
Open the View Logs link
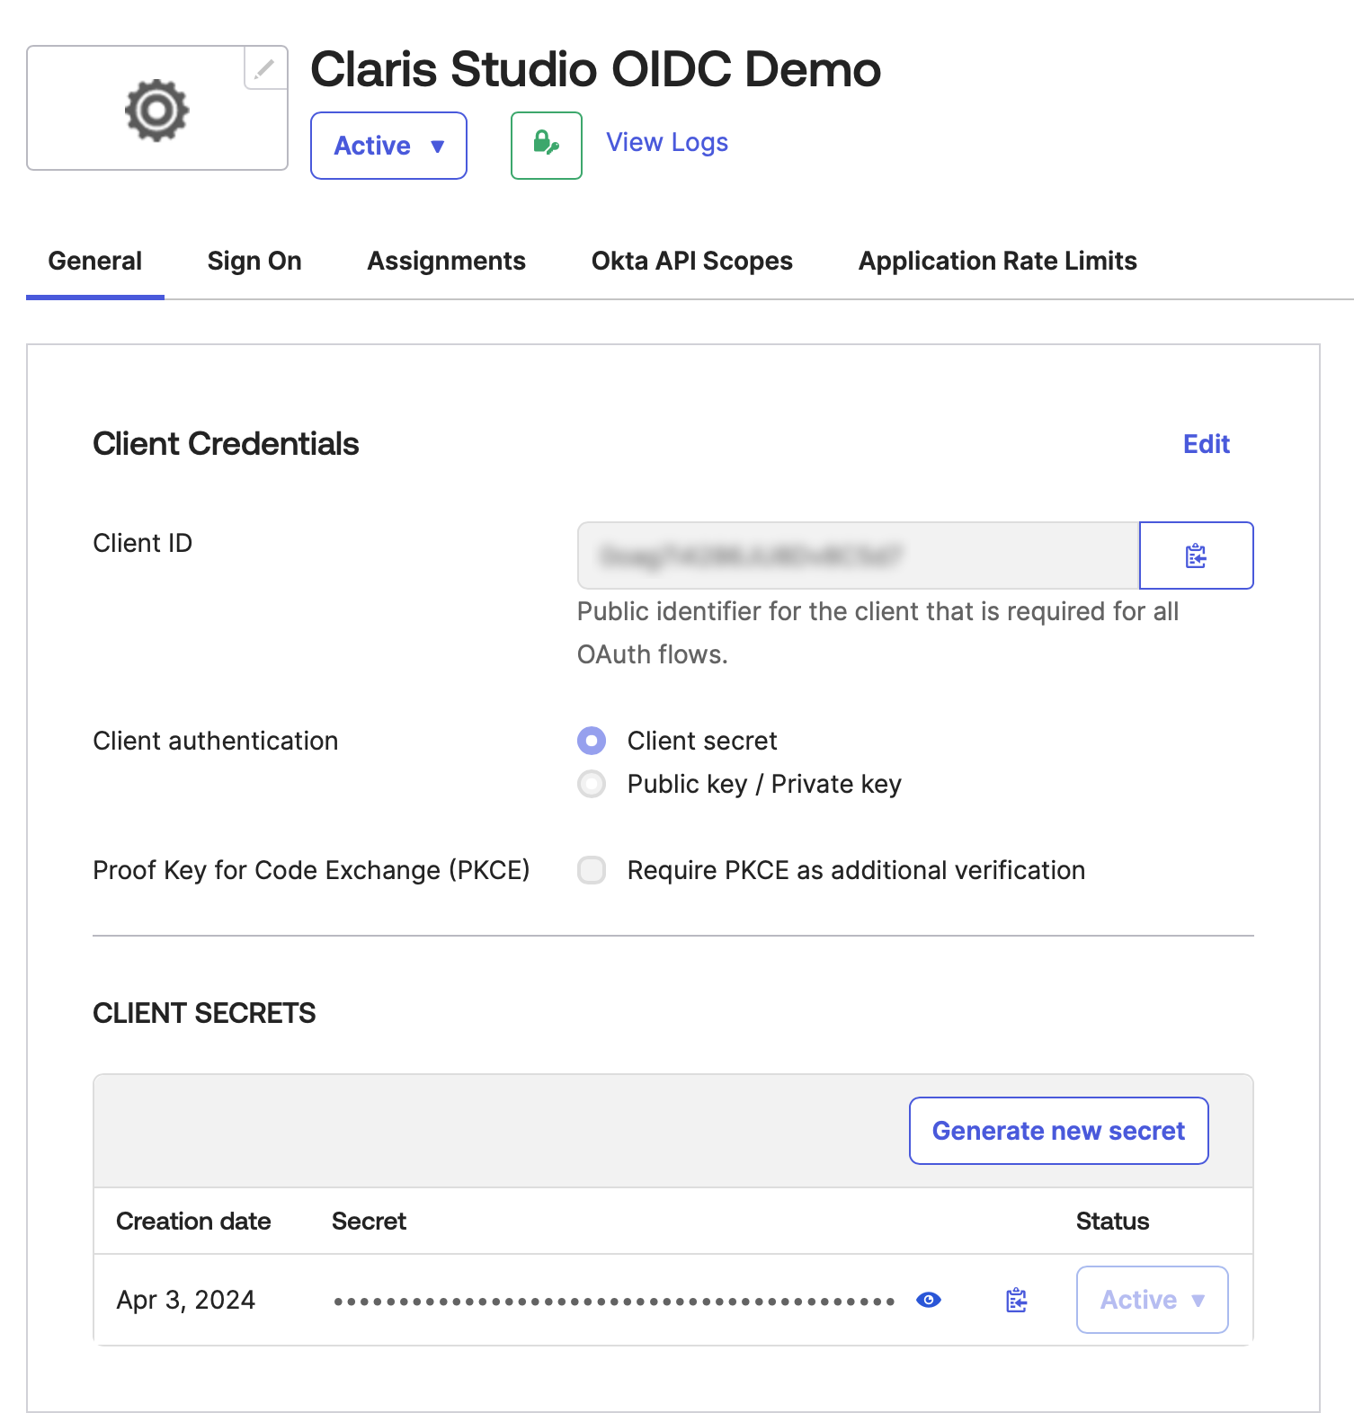[x=666, y=142]
